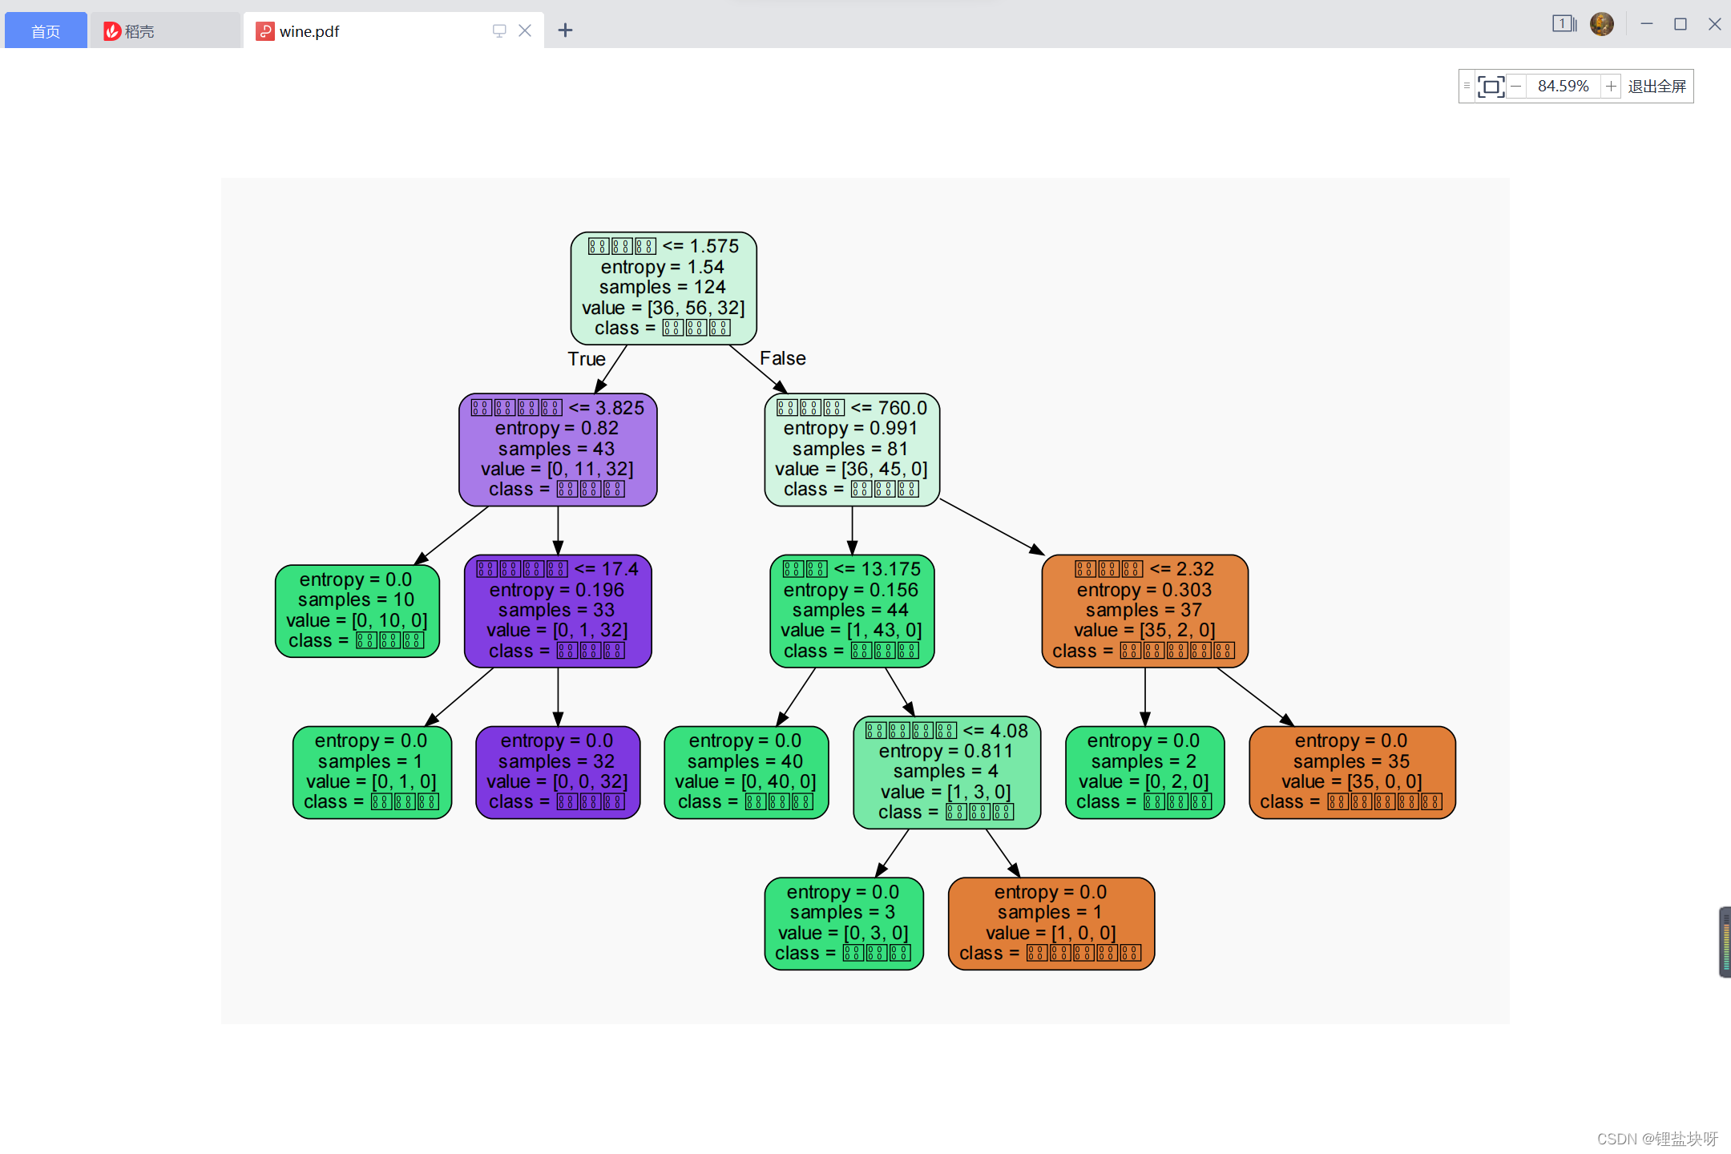Click the projector icon on wine.pdf tab
1731x1154 pixels.
tap(499, 30)
